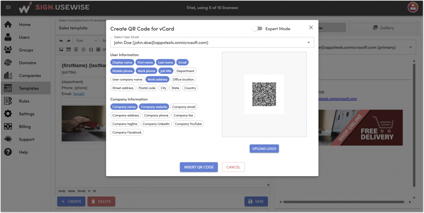The height and width of the screenshot is (213, 424).
Task: Enable the City chip
Action: pos(163,88)
